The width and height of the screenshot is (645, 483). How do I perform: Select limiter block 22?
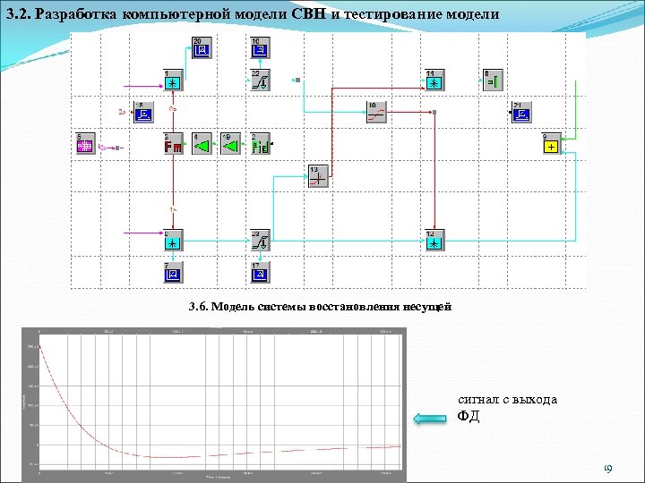click(x=261, y=80)
